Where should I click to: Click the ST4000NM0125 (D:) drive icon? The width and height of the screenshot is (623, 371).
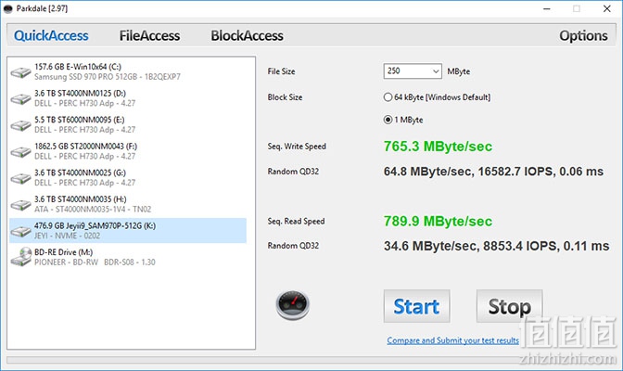click(x=20, y=98)
